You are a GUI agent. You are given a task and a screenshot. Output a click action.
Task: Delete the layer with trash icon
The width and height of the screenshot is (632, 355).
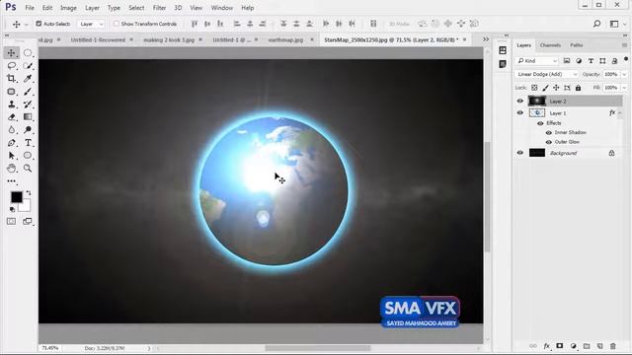point(613,346)
